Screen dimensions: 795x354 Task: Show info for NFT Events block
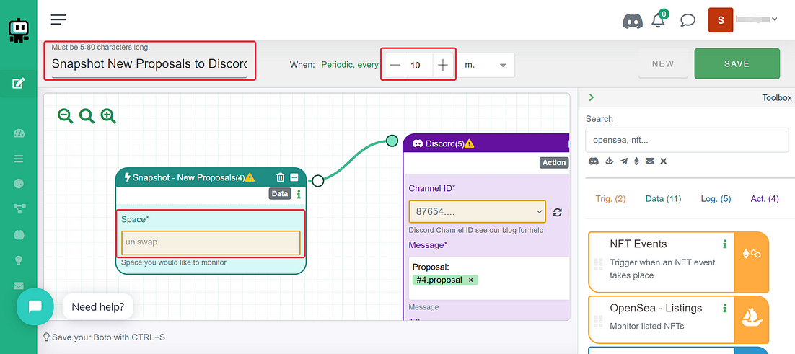click(x=724, y=244)
